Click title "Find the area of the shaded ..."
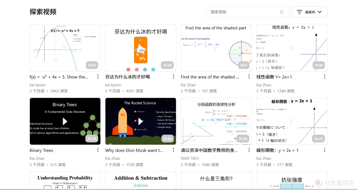The width and height of the screenshot is (357, 190). coord(210,77)
